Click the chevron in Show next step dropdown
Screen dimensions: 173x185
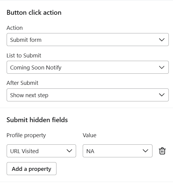[x=162, y=95]
